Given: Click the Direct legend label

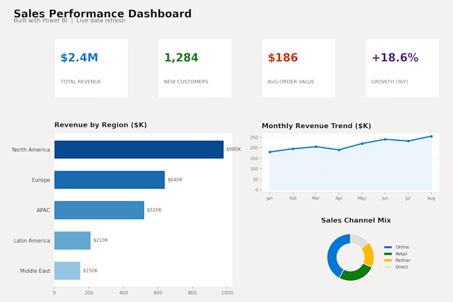Looking at the screenshot, I should 402,267.
